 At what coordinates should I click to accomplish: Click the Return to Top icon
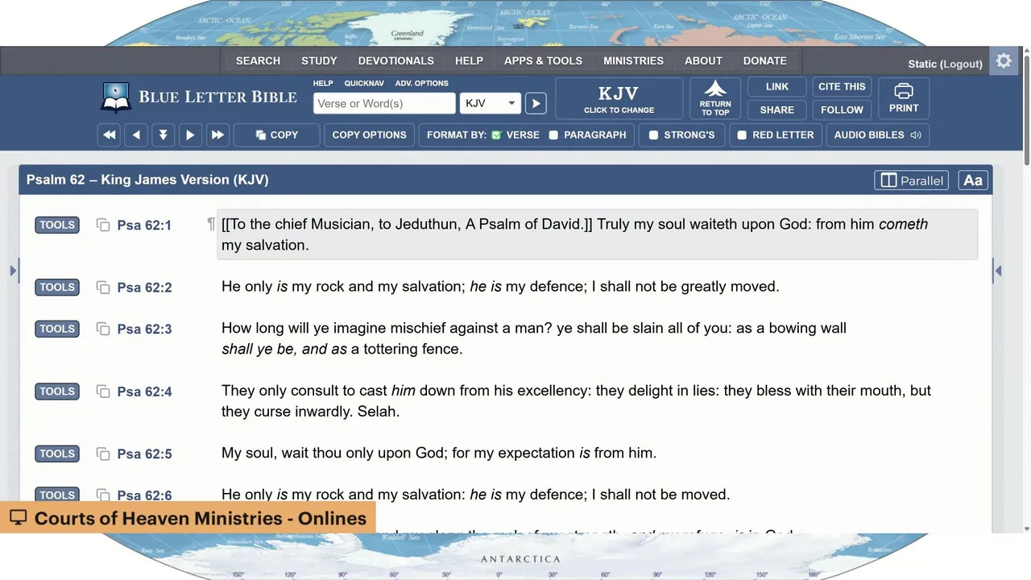coord(715,98)
